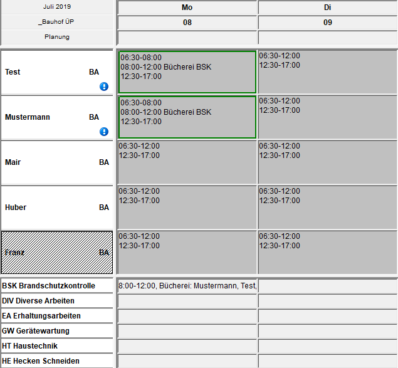398x368 pixels.
Task: Click the empty HT Haustechnik Monday cell
Action: (x=187, y=346)
